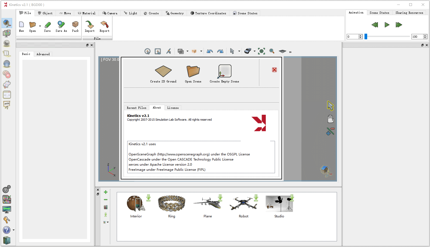Select the hand pan tool in viewport
The width and height of the screenshot is (430, 247).
click(x=330, y=119)
